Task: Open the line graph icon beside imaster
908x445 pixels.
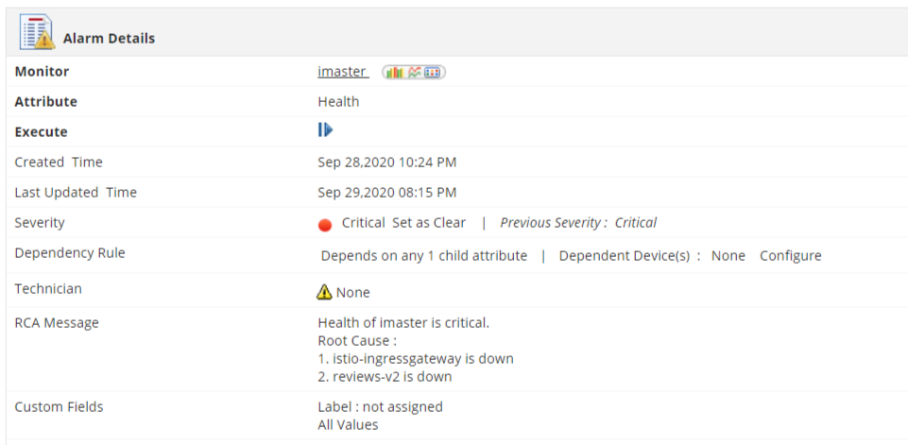Action: (414, 72)
